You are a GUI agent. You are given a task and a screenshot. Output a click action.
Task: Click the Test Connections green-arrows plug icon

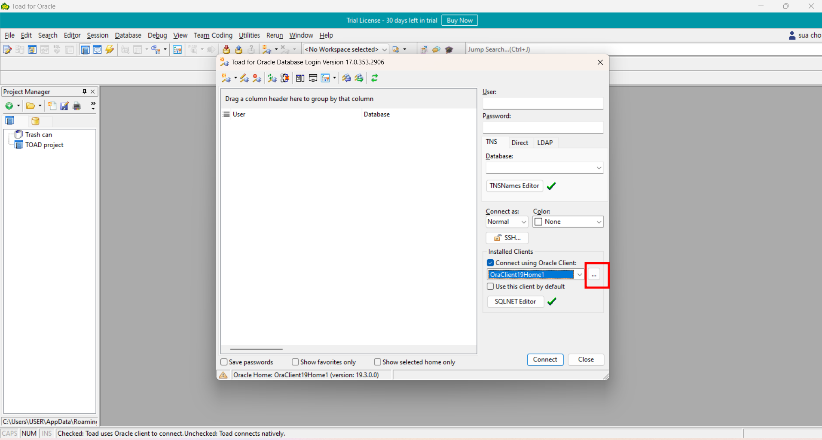pyautogui.click(x=272, y=78)
